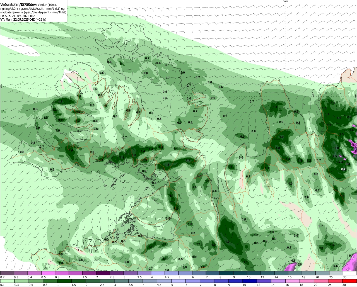Viewport: 357px width, 287px height.
Task: Click the 'VT: Mán. 22.09.2025 04Z (+22 h)' line
Action: [23, 20]
